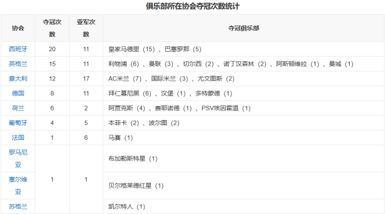Select Portugal's runner-up count 5
The width and height of the screenshot is (385, 214).
pos(86,123)
